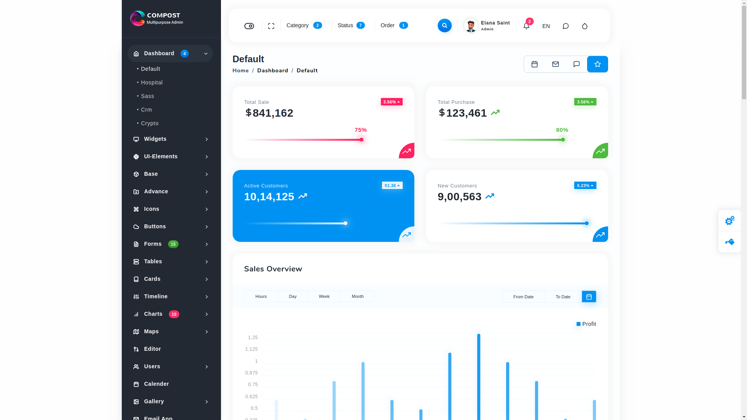The width and height of the screenshot is (747, 420).
Task: Click the Month filter button
Action: pos(358,296)
